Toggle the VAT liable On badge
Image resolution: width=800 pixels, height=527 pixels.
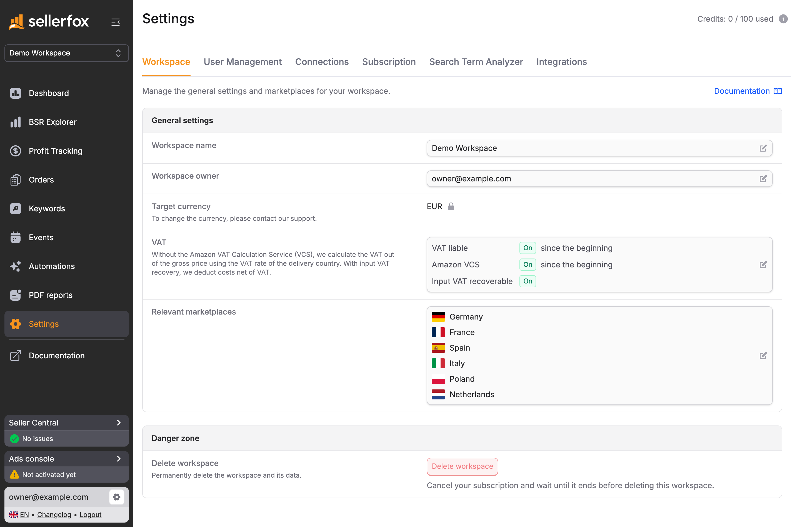[x=527, y=248]
